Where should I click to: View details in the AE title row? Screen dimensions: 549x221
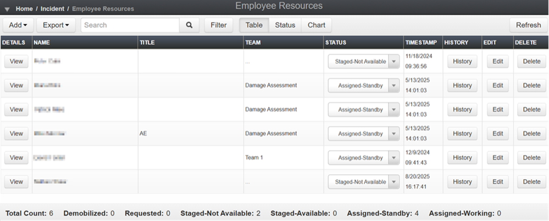16,134
